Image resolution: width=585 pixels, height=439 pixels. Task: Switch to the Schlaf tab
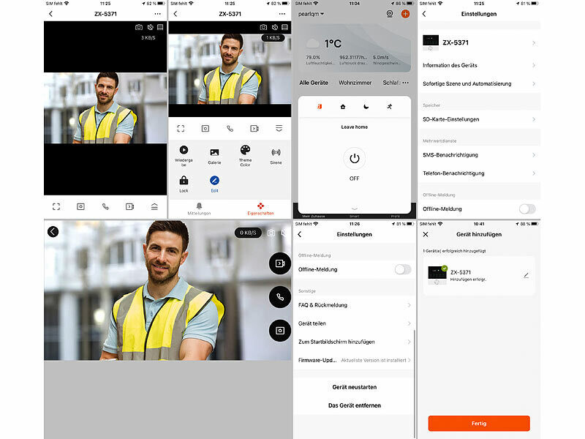[391, 83]
